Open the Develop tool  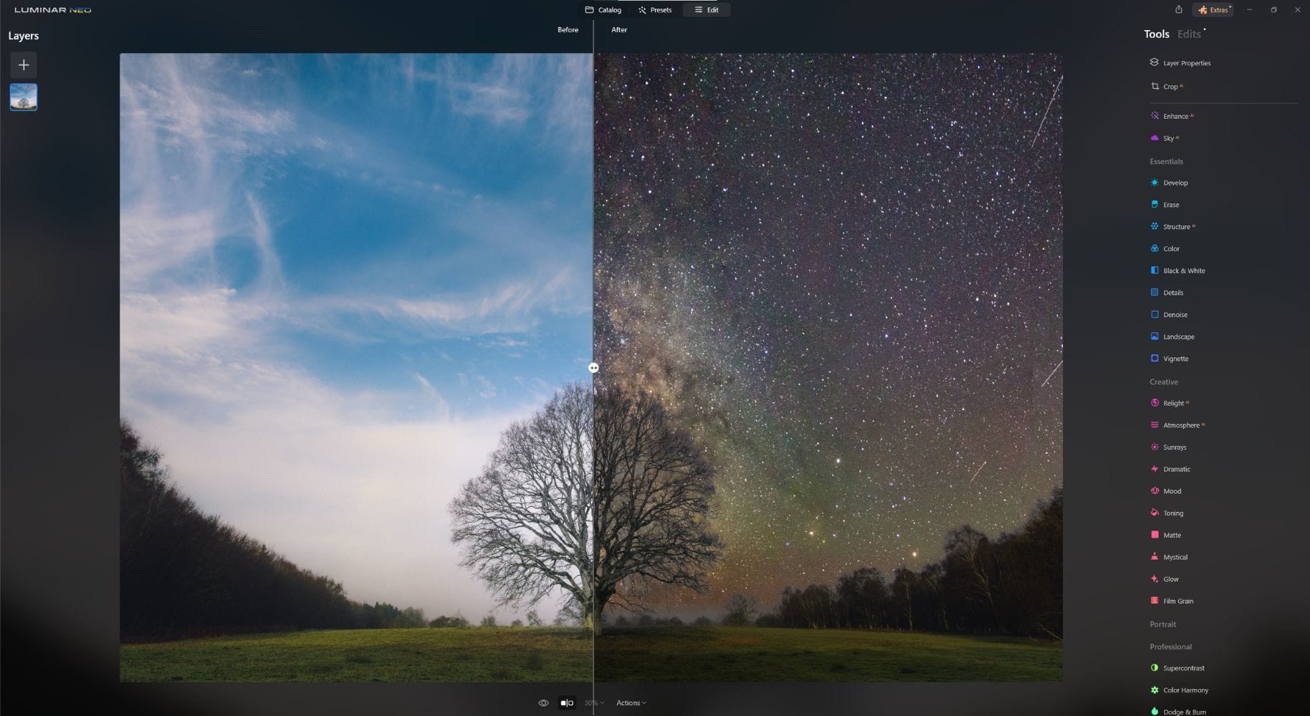(1175, 183)
